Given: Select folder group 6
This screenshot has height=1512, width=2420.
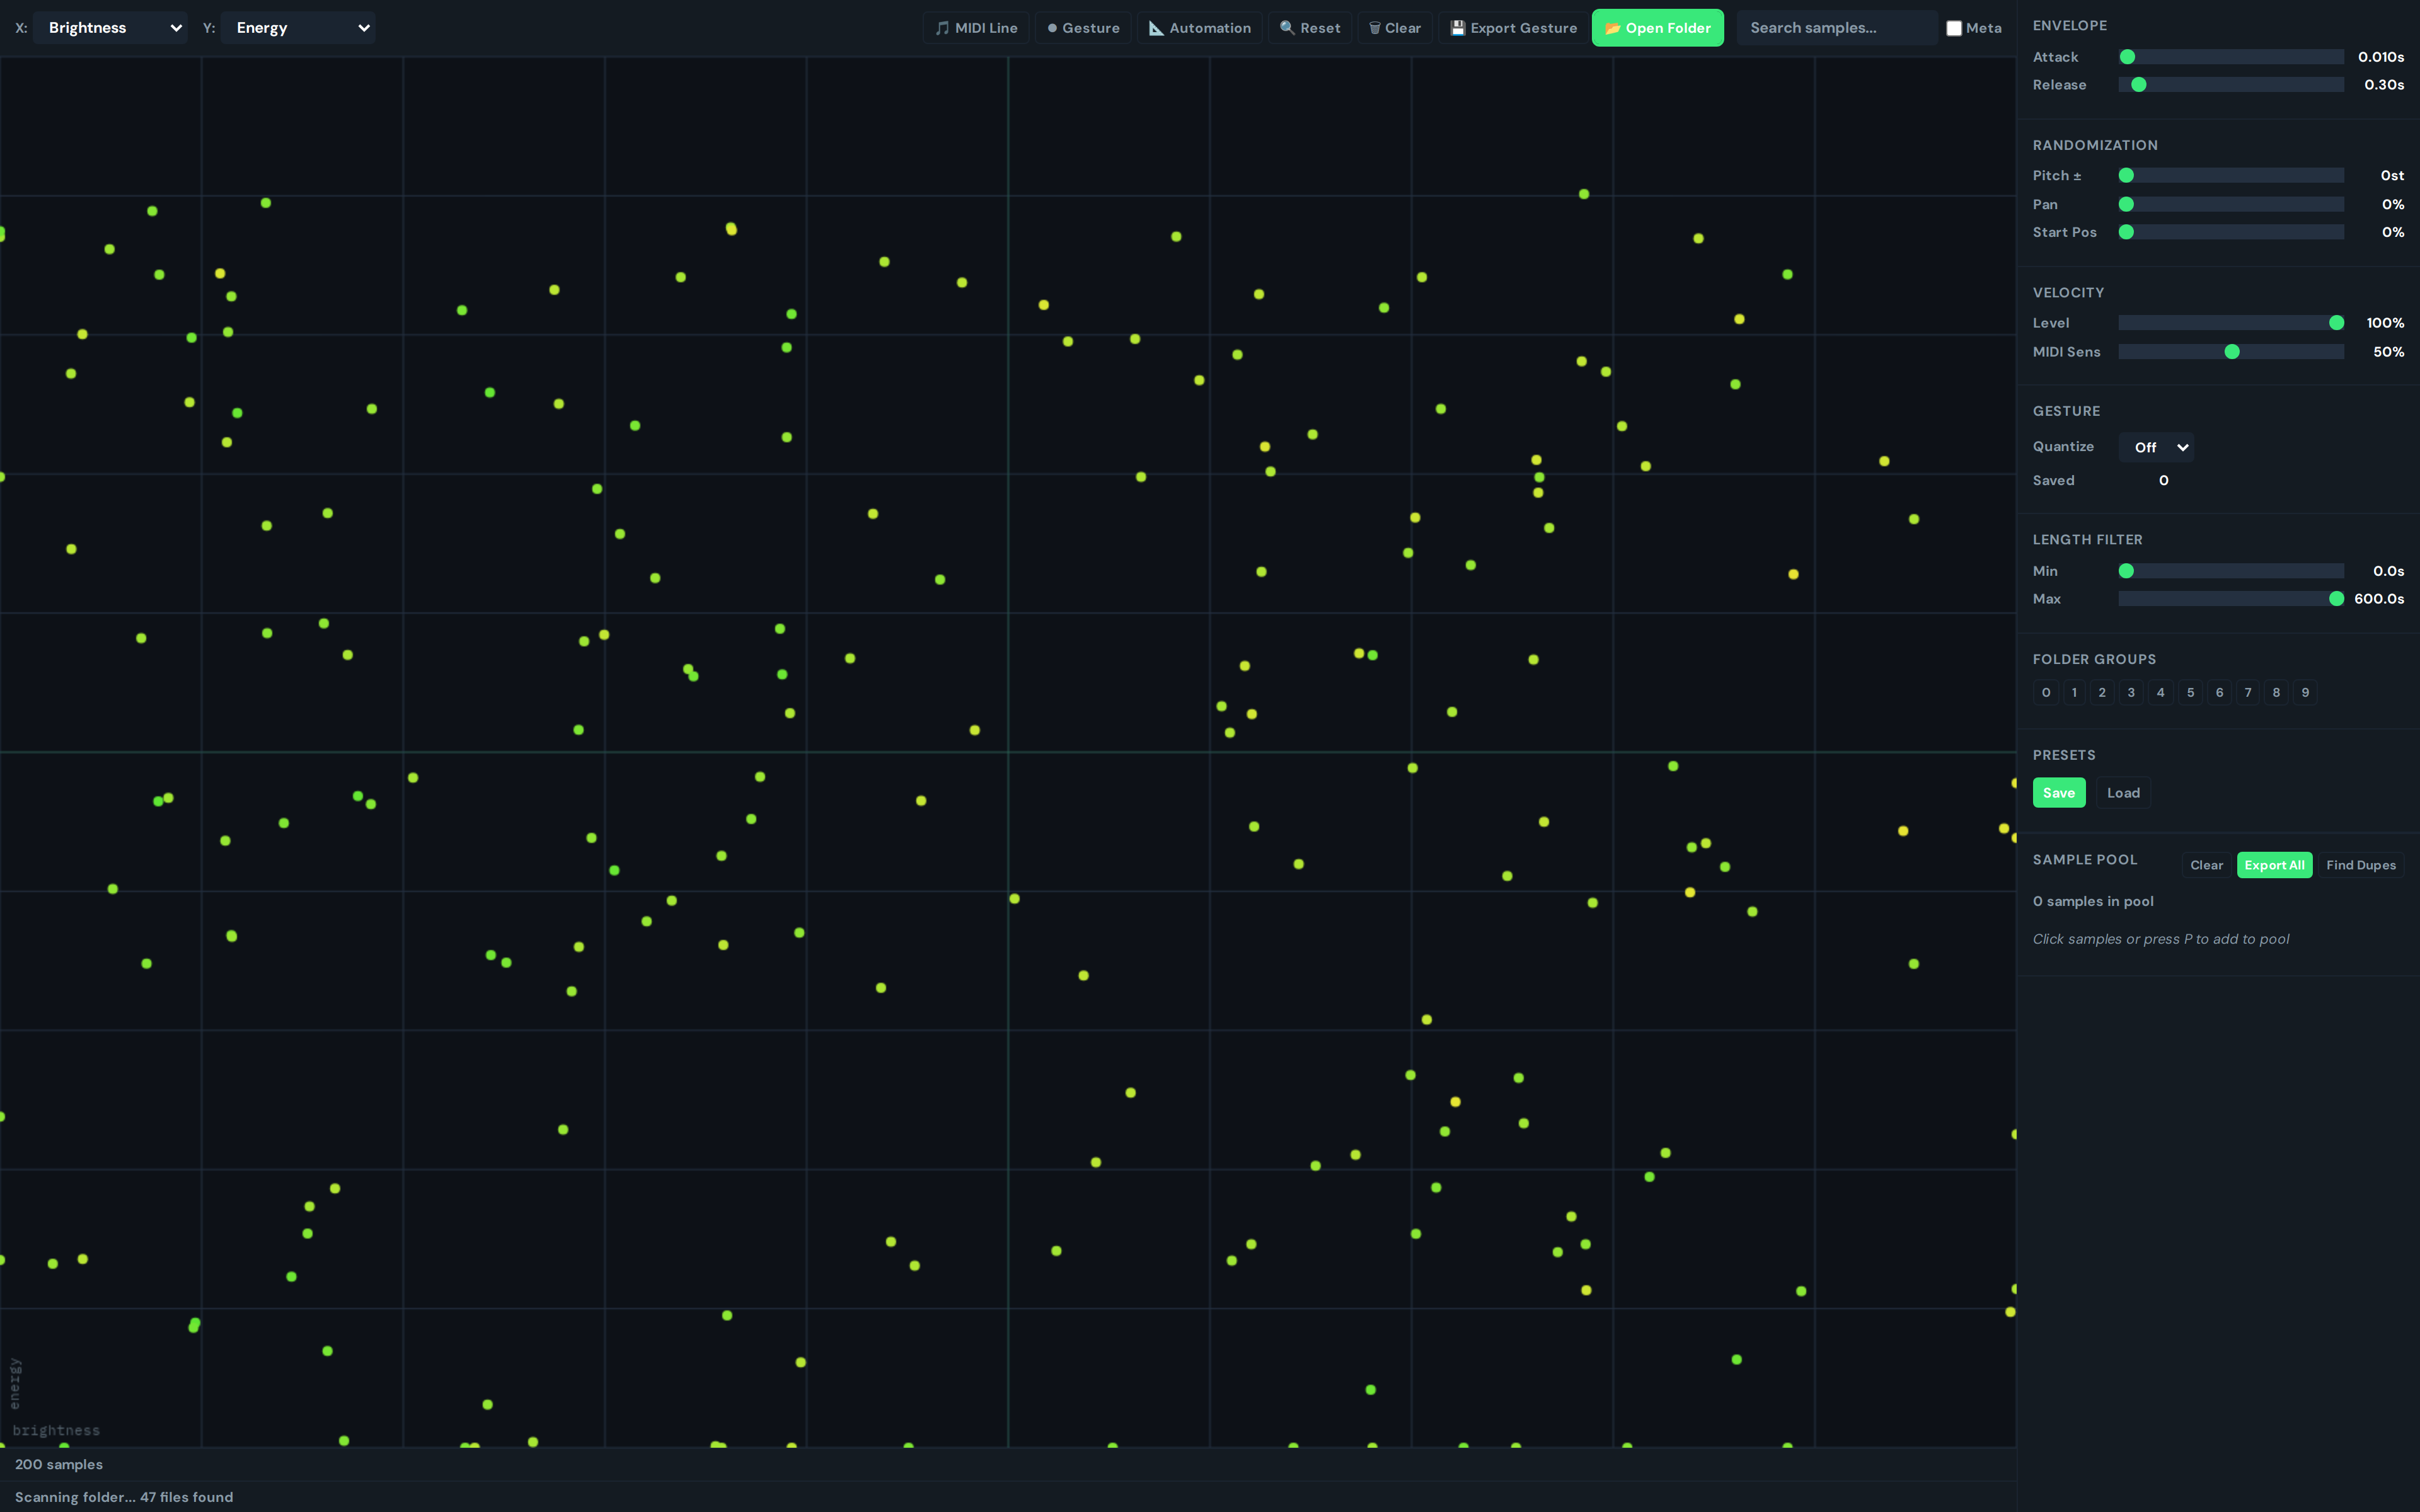Looking at the screenshot, I should point(2219,692).
